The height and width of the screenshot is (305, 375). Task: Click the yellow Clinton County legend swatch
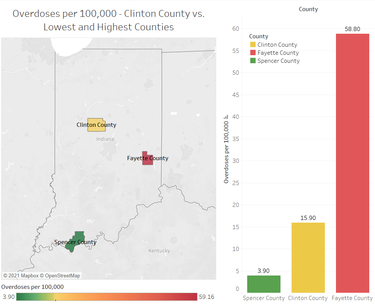pos(253,45)
